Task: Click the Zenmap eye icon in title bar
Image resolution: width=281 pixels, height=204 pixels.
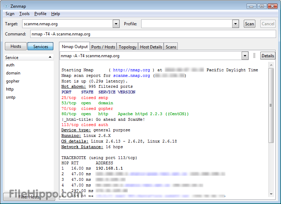Action: tap(6, 6)
